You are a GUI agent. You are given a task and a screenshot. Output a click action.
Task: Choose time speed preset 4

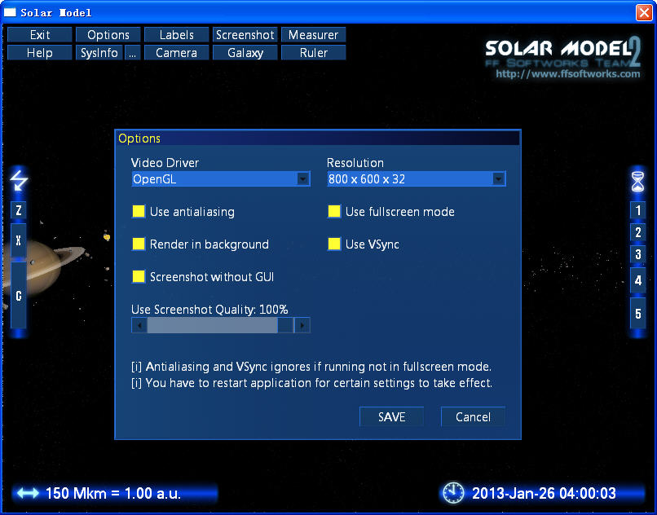click(637, 280)
